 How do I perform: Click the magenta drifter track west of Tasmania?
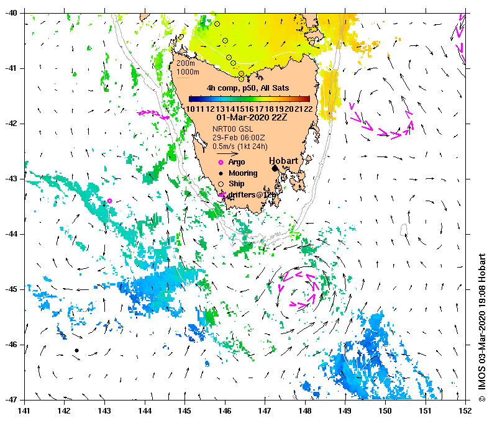pyautogui.click(x=154, y=114)
